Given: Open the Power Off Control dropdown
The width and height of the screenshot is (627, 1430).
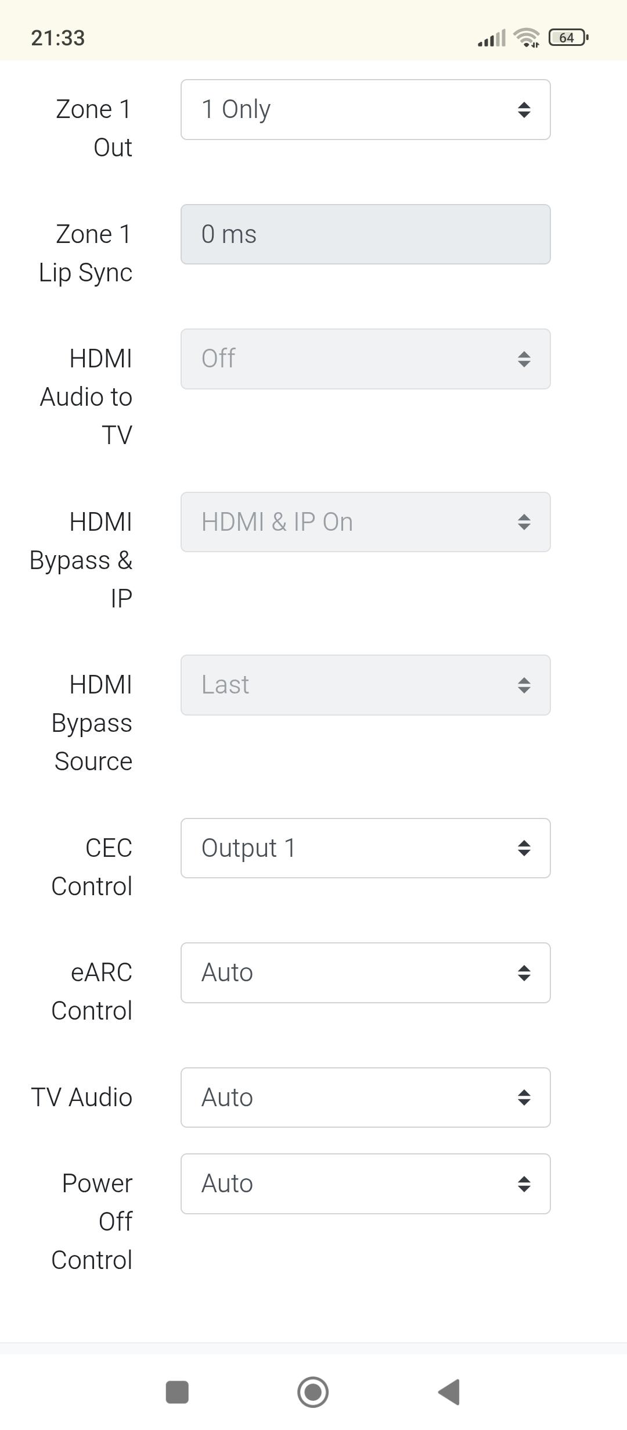Looking at the screenshot, I should [x=366, y=1184].
